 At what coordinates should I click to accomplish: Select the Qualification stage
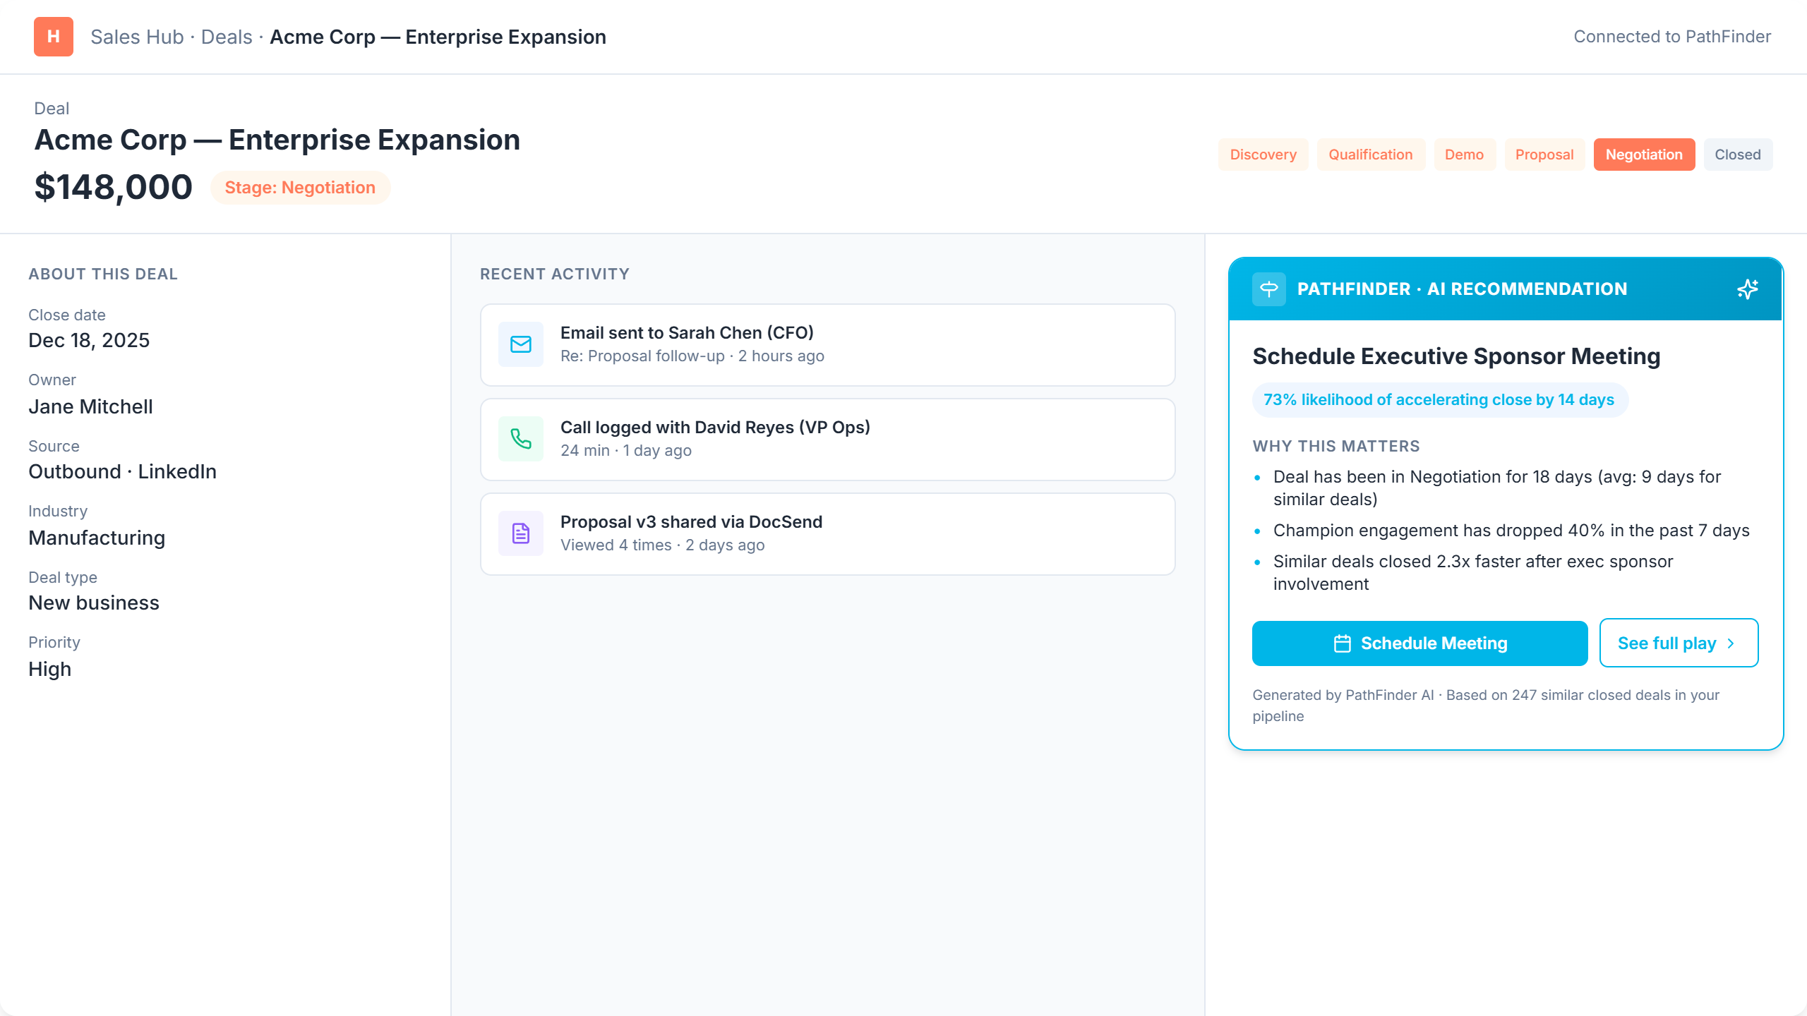[x=1371, y=155]
